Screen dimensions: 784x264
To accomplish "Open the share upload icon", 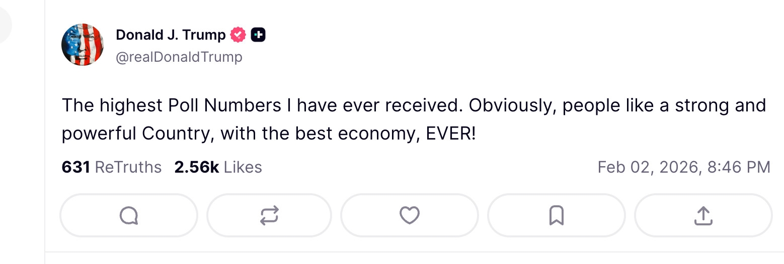I will (x=703, y=215).
